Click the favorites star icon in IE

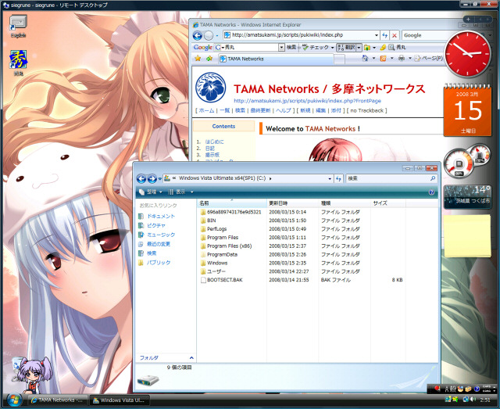198,59
